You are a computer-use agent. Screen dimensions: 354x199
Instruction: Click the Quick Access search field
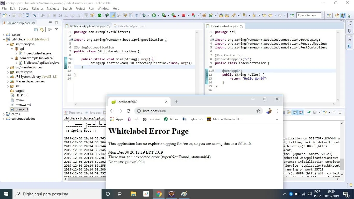309,15
